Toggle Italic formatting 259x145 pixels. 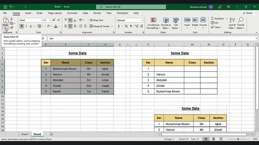(26, 26)
